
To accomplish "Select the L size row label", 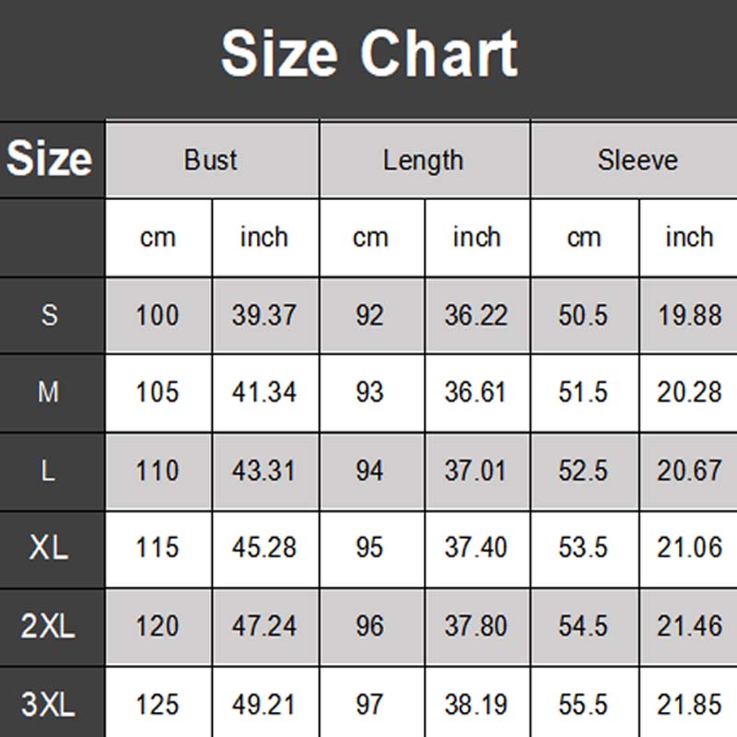I will click(49, 471).
